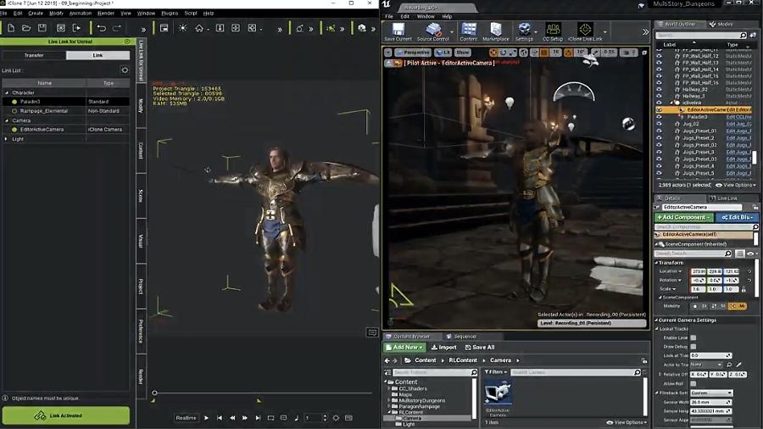Check the Allow Roll checkbox
This screenshot has height=429, width=763.
693,383
